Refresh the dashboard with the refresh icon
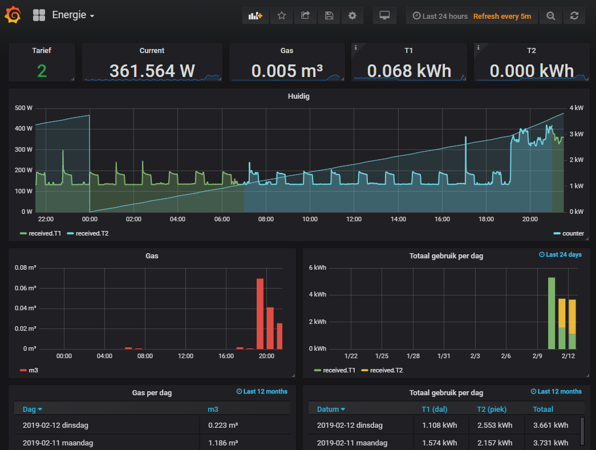The height and width of the screenshot is (450, 596). point(574,16)
